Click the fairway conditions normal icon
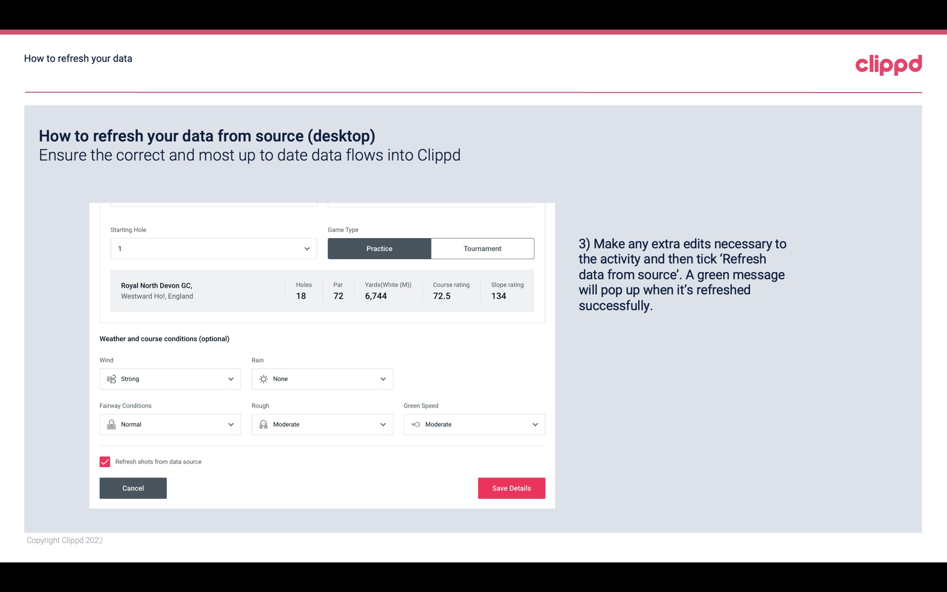 click(111, 424)
